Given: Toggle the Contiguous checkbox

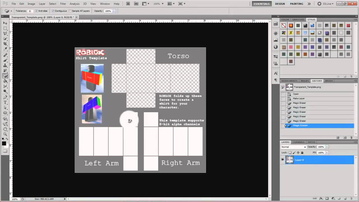Looking at the screenshot, I should (x=53, y=11).
